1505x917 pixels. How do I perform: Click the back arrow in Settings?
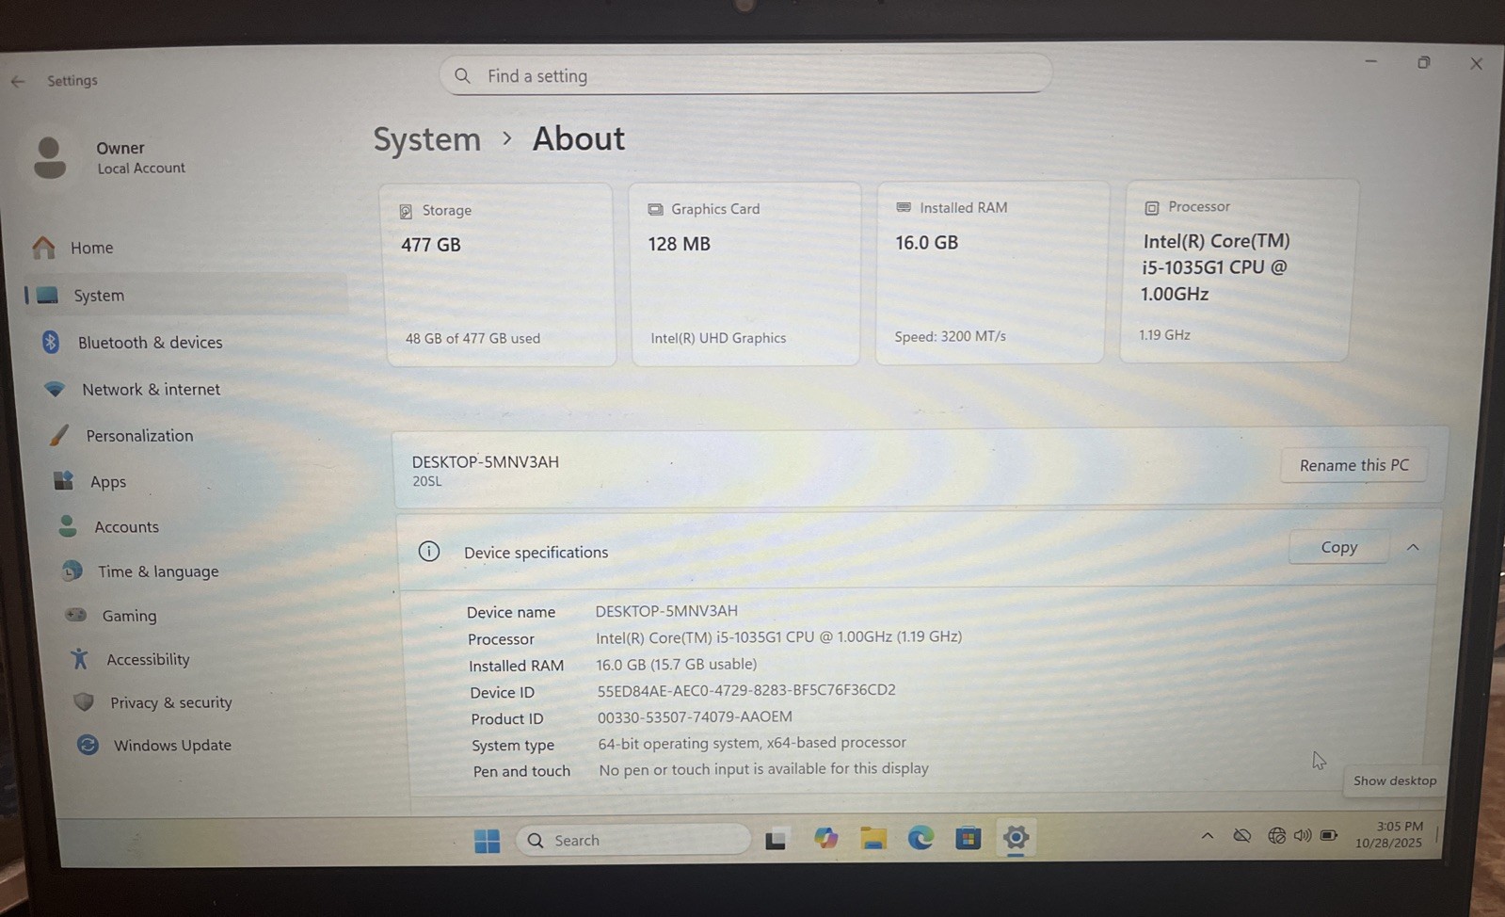18,82
